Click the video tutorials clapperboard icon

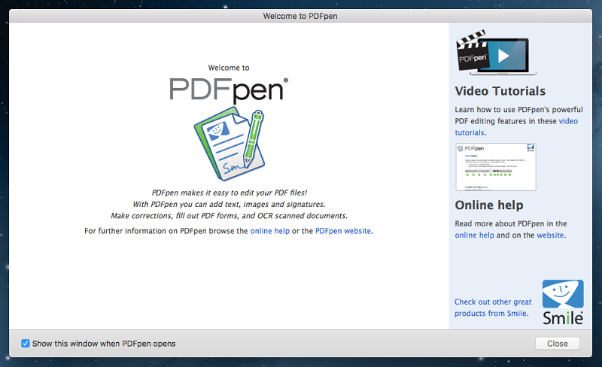coord(496,53)
